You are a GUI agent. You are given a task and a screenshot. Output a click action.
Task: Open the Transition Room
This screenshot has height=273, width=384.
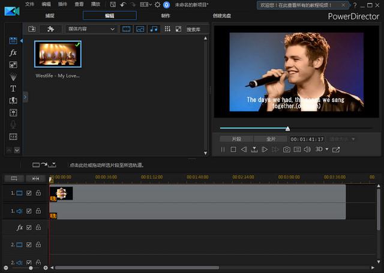coord(13,101)
